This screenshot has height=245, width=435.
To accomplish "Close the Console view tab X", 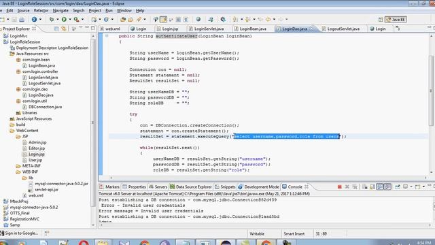I will (307, 186).
